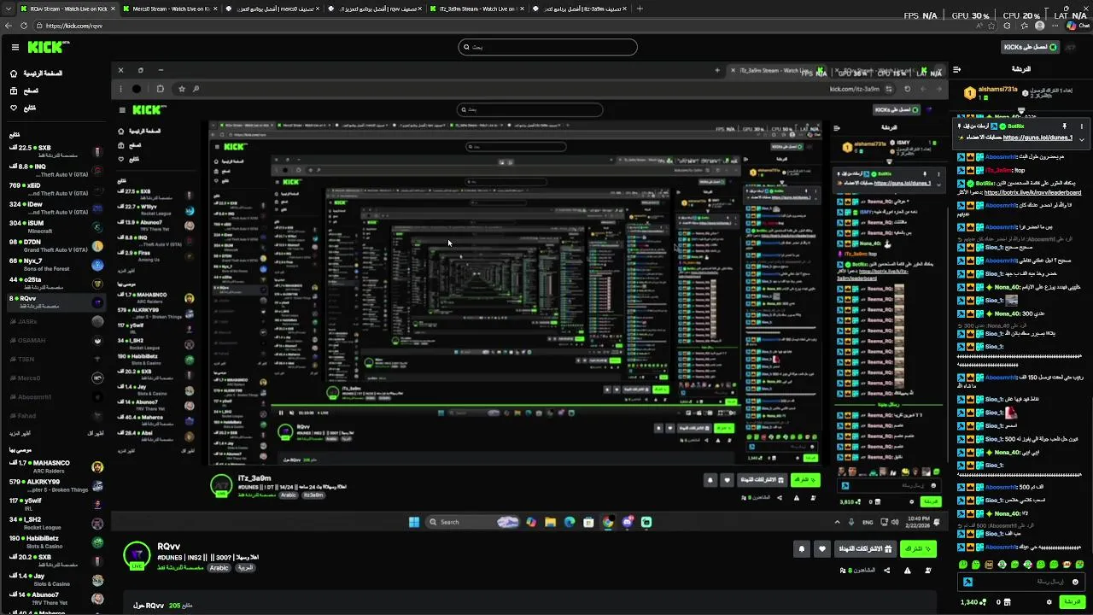Expand the pinned message chevron
The height and width of the screenshot is (615, 1093).
(1081, 138)
